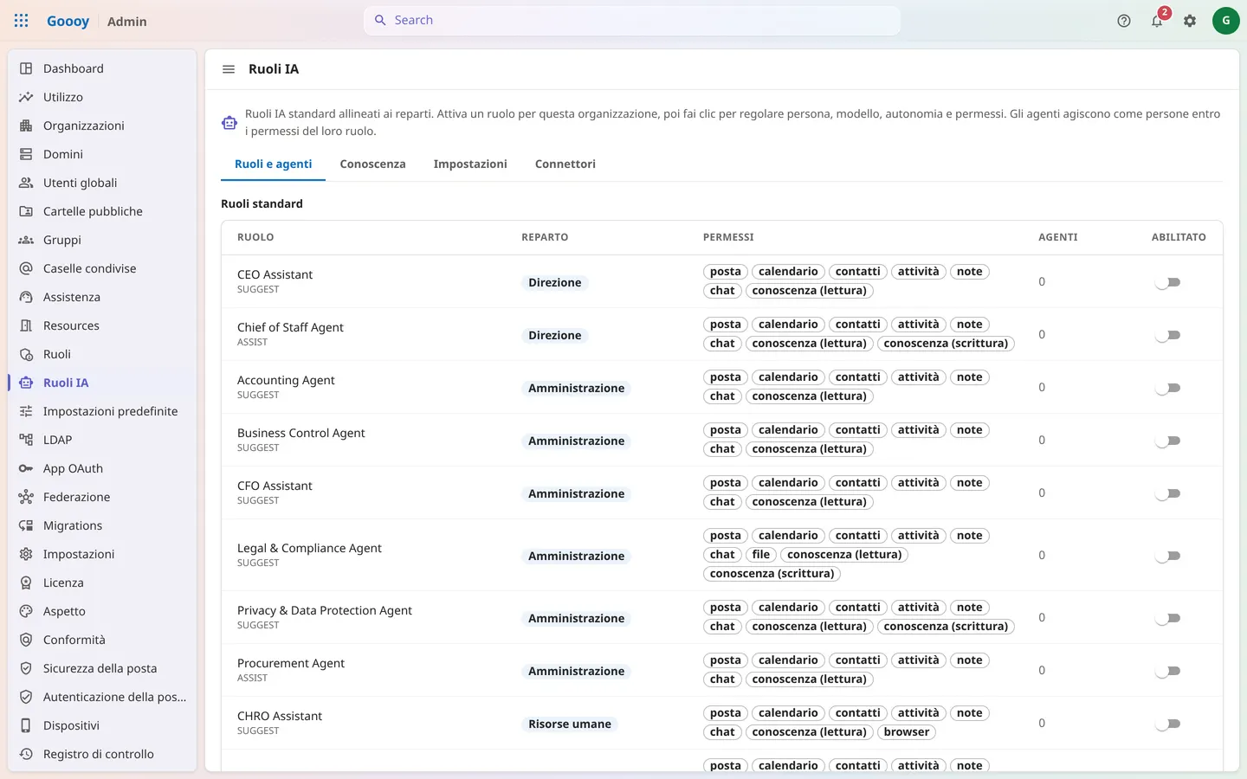Switch to the Connettori tab
Screen dimensions: 1247x779
coord(565,164)
